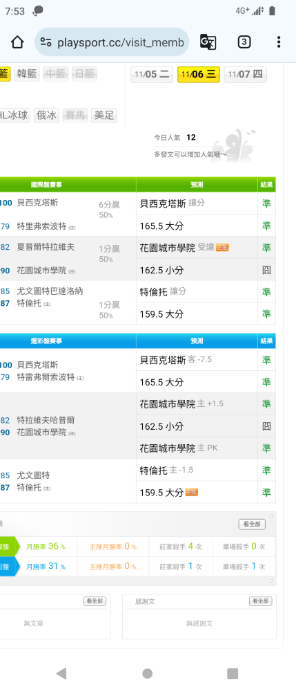Tap the orange 主推 badge beside 受讓
This screenshot has width=296, height=692.
point(222,248)
